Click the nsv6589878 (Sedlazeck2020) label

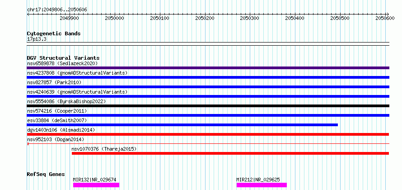(x=62, y=63)
